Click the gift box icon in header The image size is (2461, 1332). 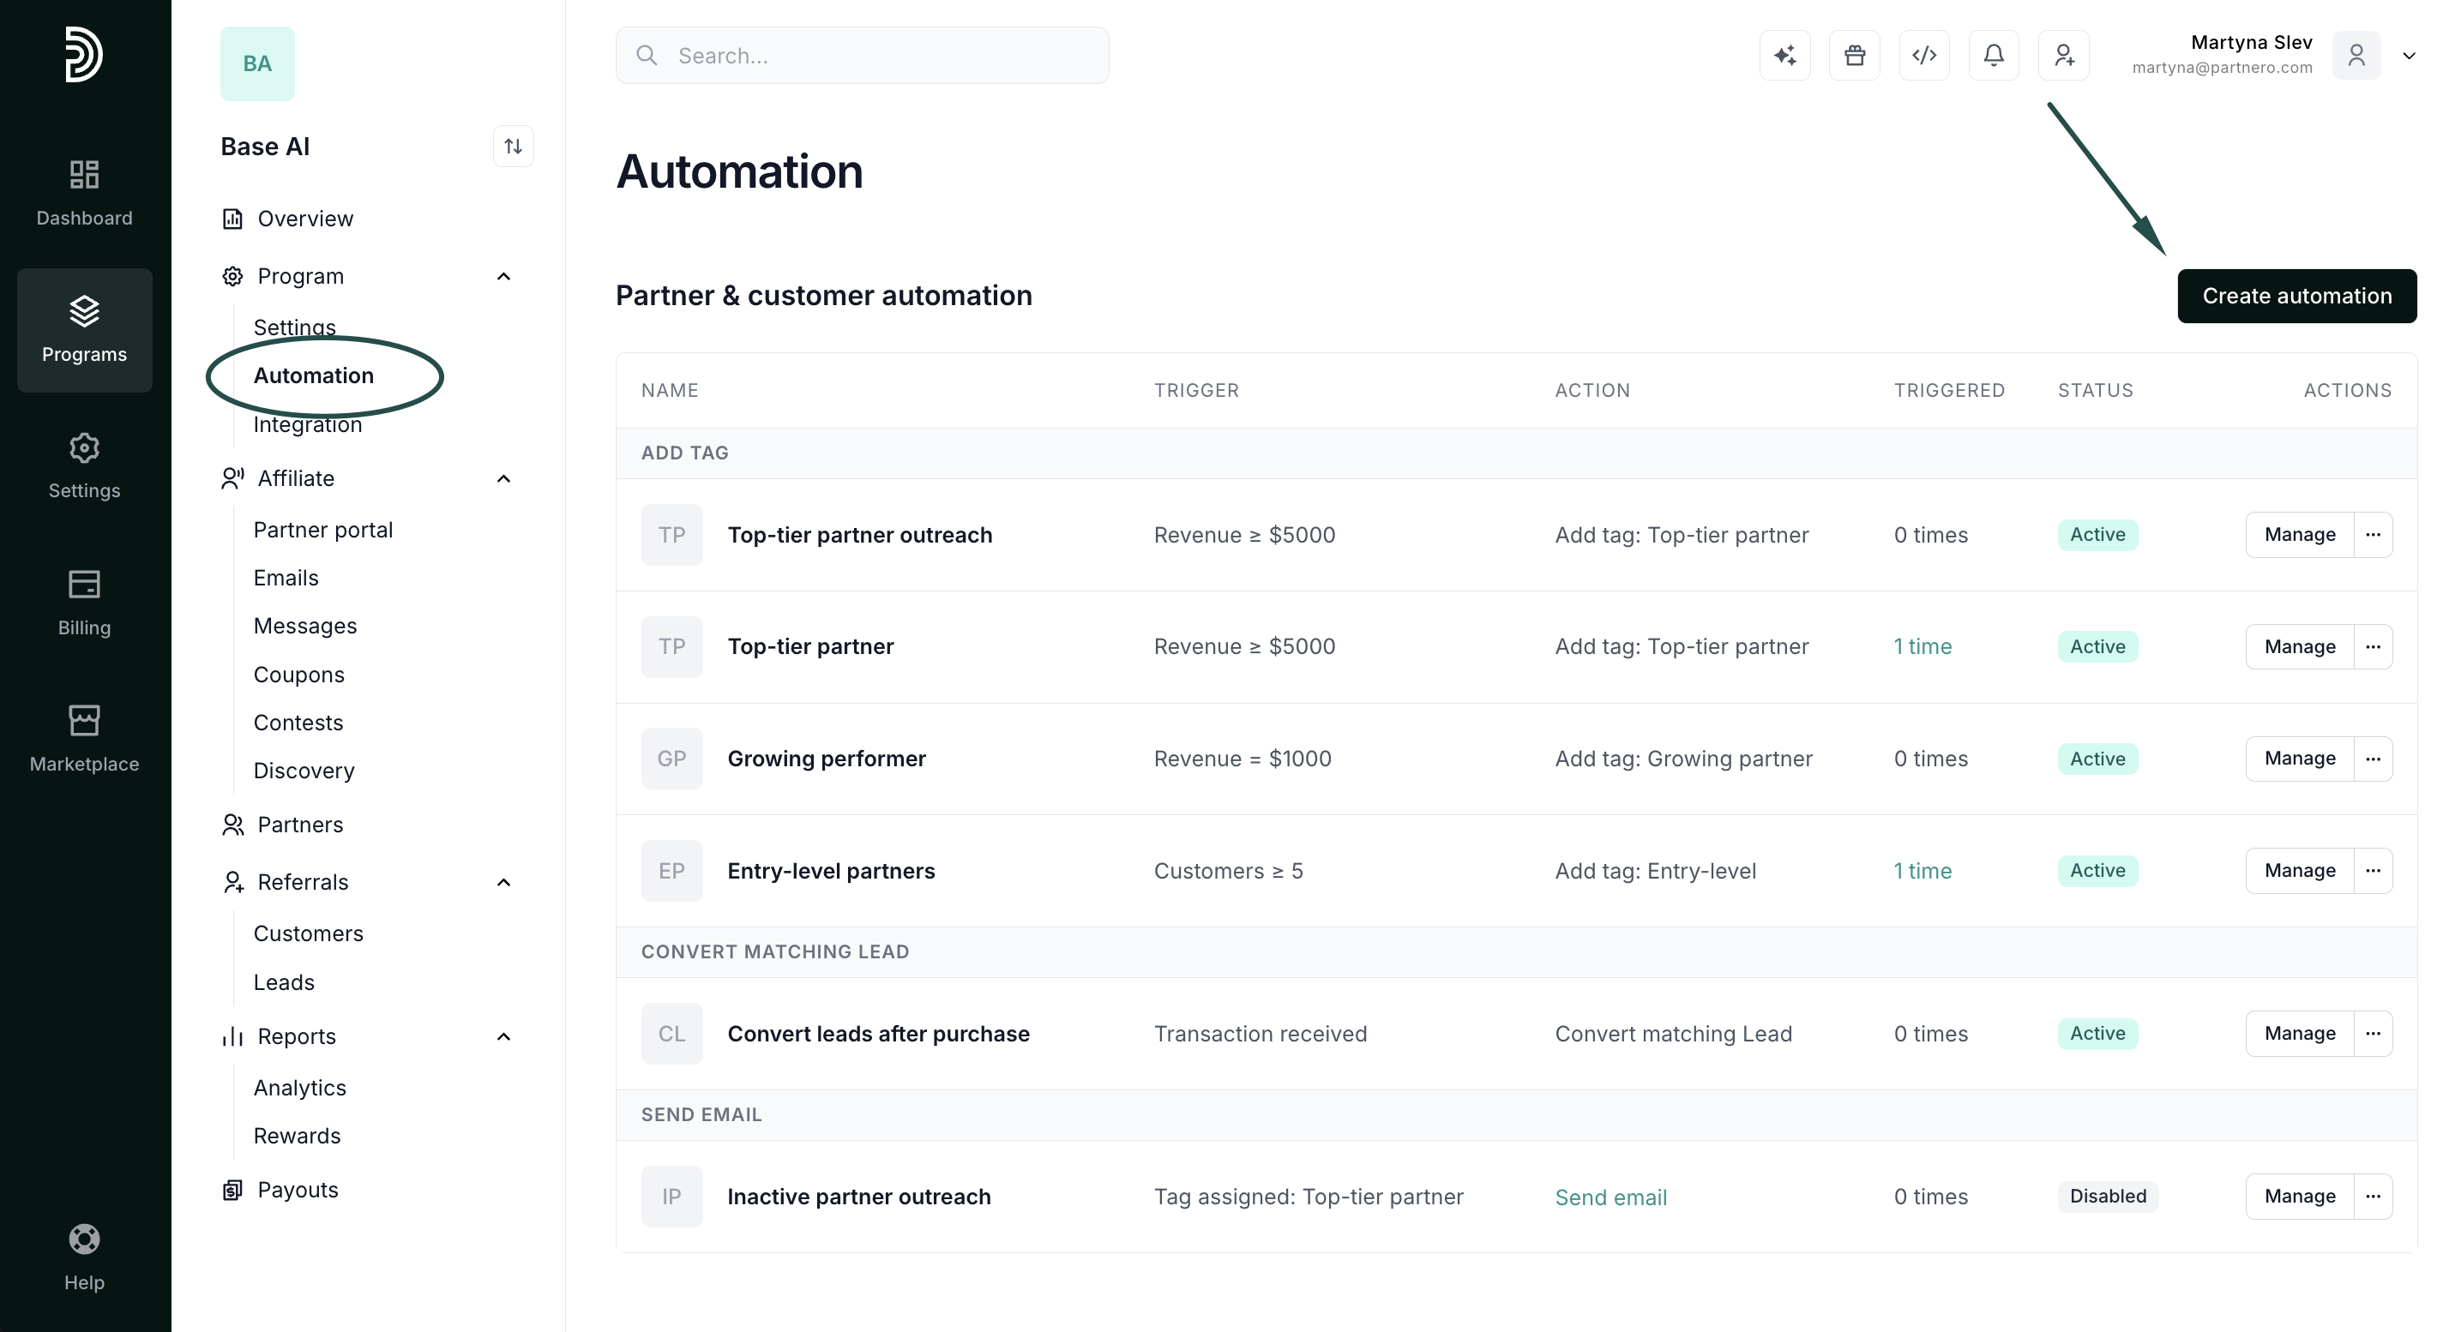(x=1855, y=56)
